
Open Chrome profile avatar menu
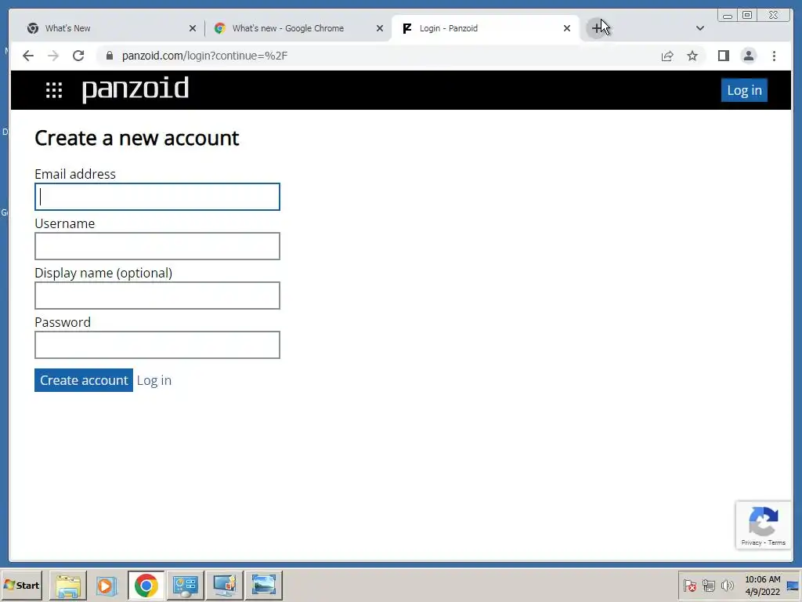[x=749, y=56]
